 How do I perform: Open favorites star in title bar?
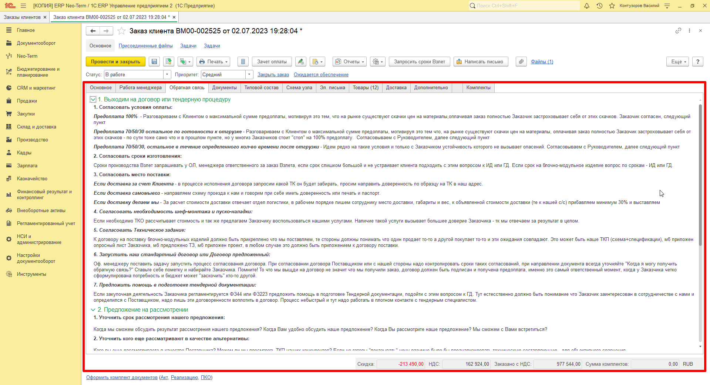pos(612,6)
